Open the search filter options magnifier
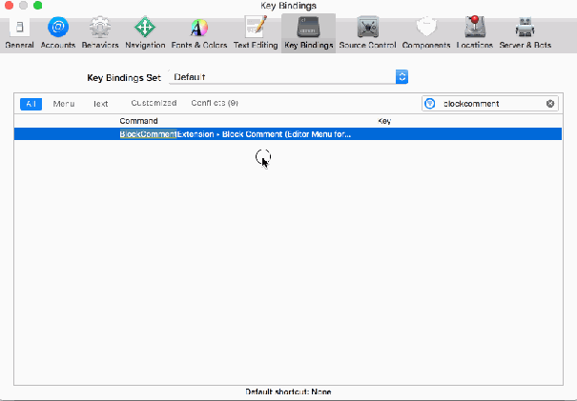This screenshot has height=401, width=577. pos(430,103)
